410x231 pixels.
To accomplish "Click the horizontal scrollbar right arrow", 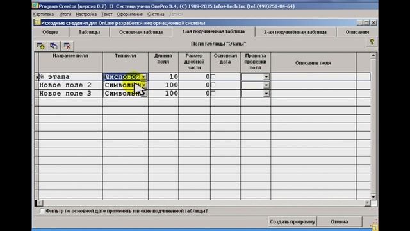I will pos(367,203).
